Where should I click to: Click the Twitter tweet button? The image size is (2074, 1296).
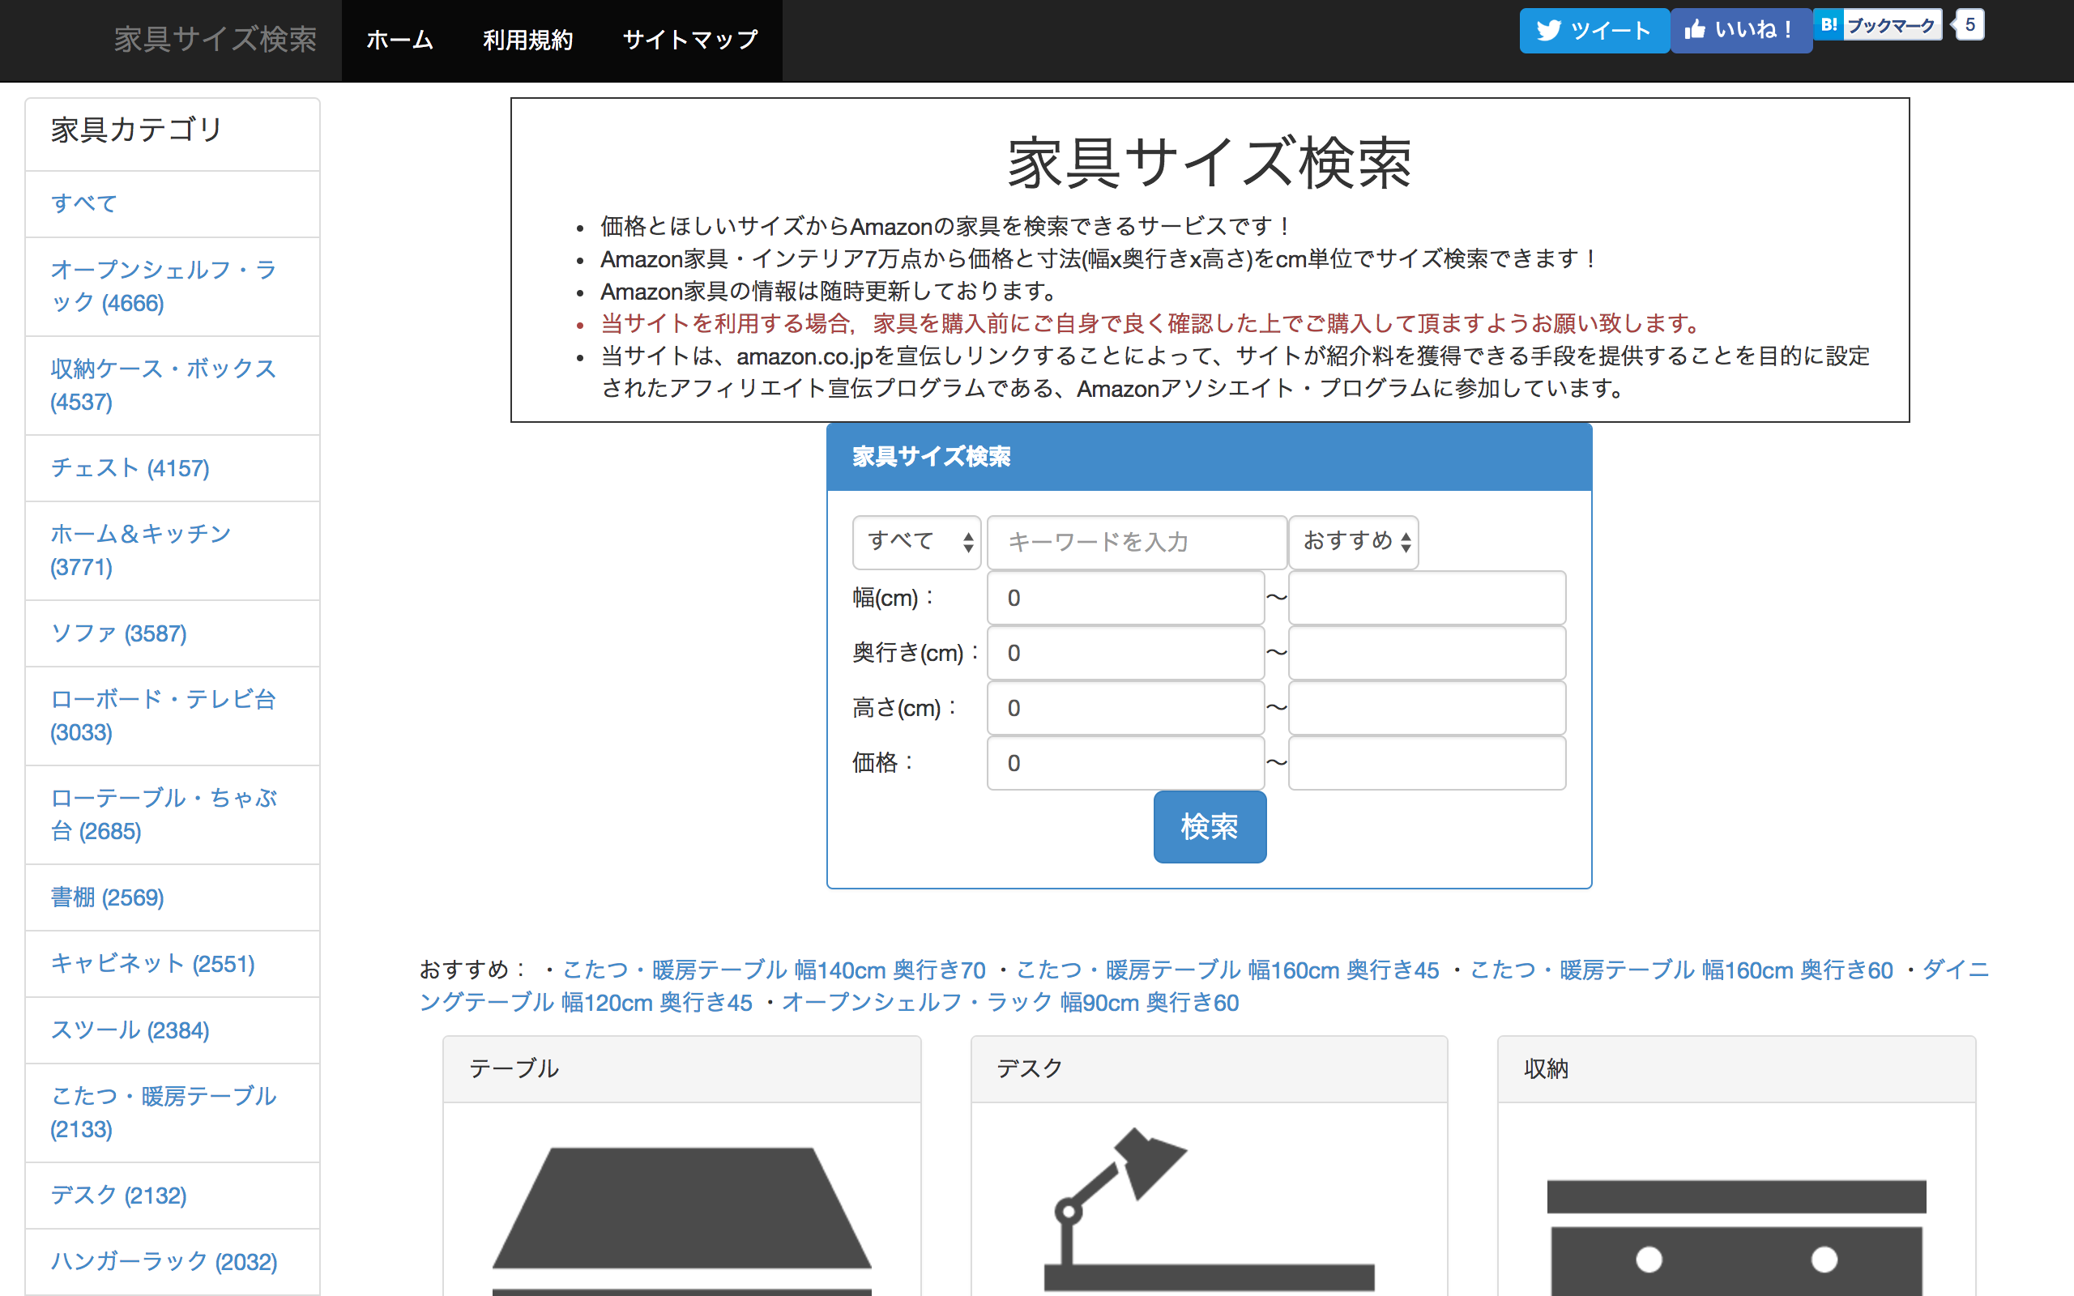[1594, 30]
